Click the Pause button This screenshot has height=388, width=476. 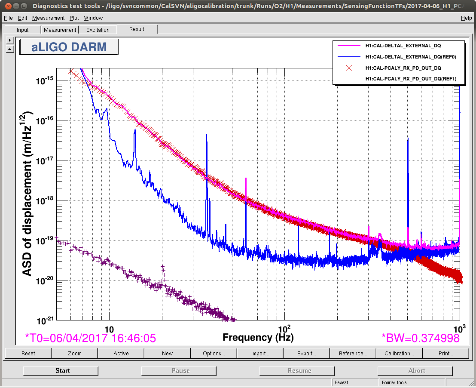[179, 371]
